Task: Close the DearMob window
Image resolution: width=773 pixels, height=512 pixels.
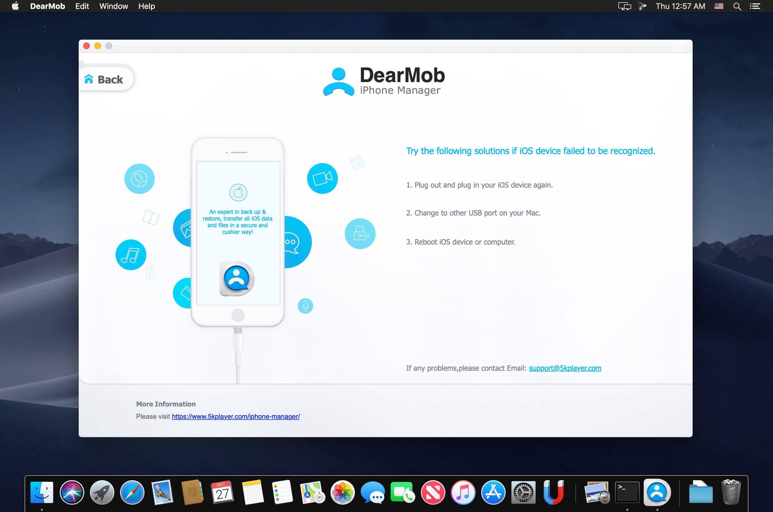Action: click(87, 46)
